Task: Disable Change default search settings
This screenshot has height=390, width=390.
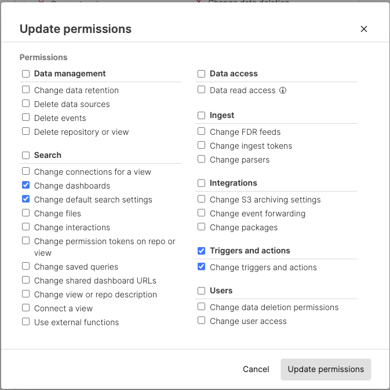Action: point(25,200)
